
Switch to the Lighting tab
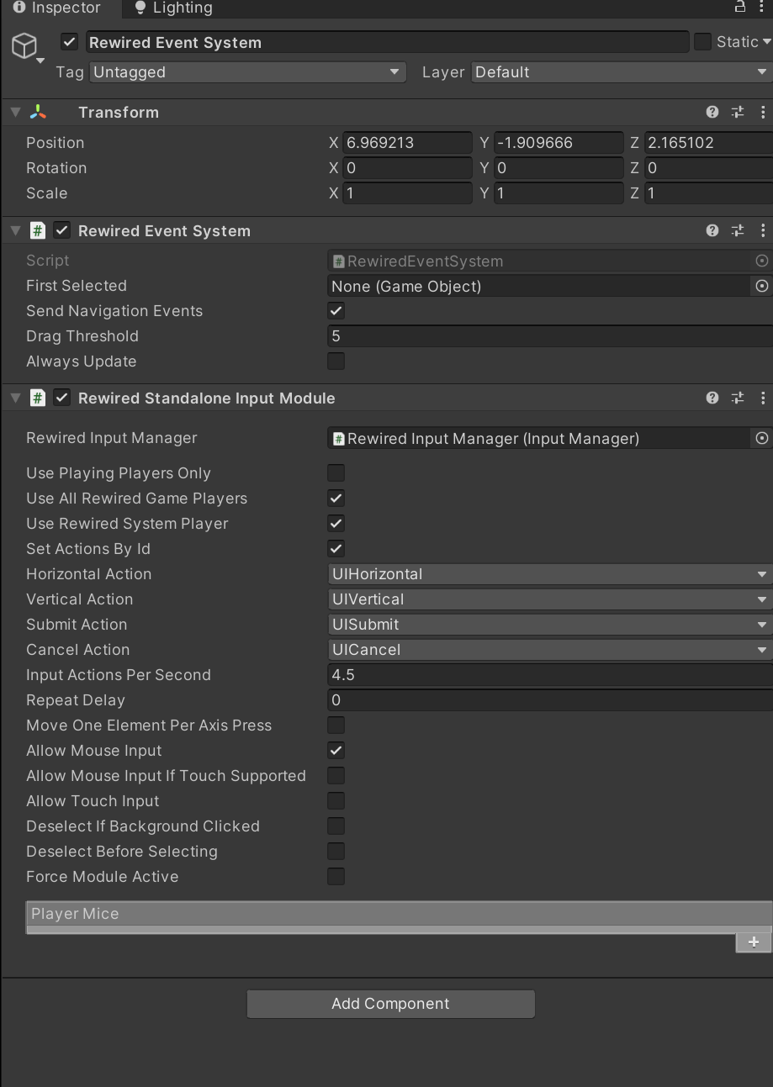(173, 8)
